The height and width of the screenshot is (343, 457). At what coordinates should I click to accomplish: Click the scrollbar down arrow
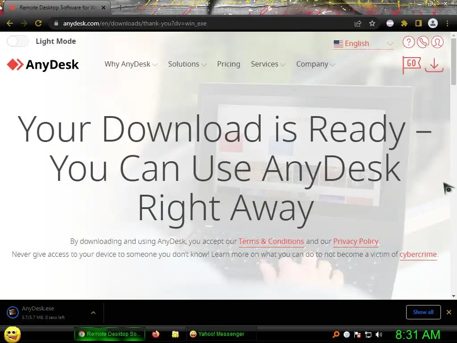(453, 296)
